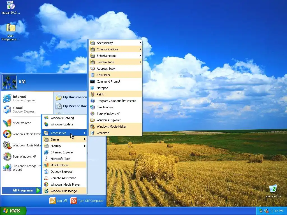This screenshot has height=215, width=287.
Task: Click the green All Programs arrow
Action: pos(38,190)
